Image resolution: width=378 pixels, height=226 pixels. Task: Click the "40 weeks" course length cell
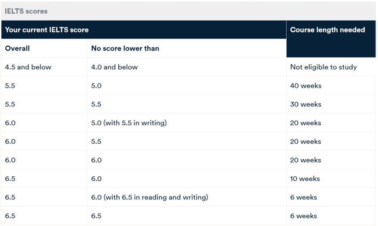pyautogui.click(x=305, y=86)
